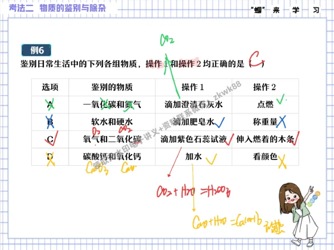Click the '加水' cell in row D
The width and height of the screenshot is (334, 250).
(x=193, y=157)
